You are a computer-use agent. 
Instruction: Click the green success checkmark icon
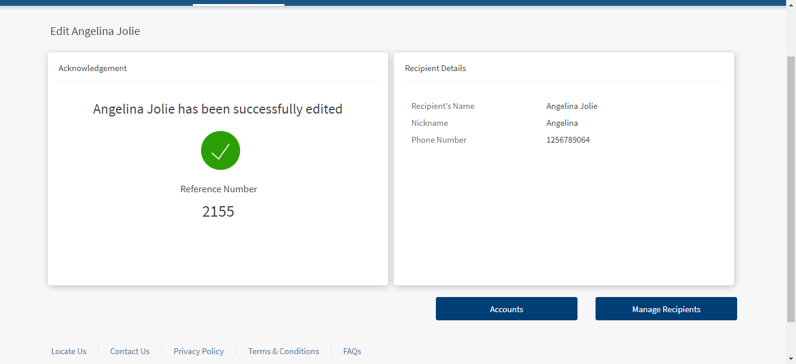pos(220,150)
